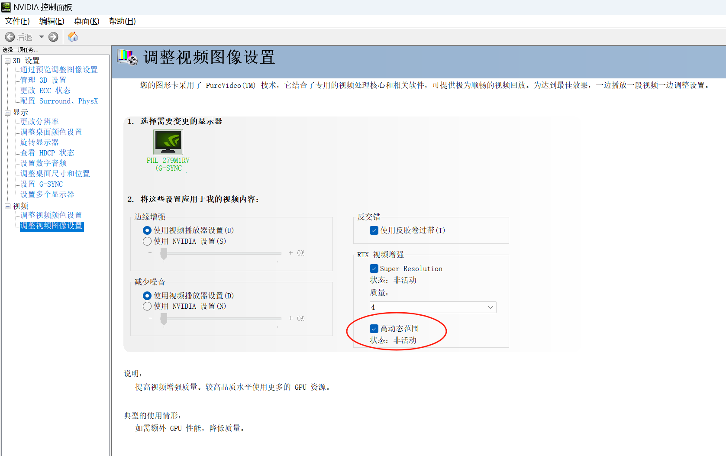
Task: Open 调整桌面颜色设置 link
Action: [x=51, y=132]
